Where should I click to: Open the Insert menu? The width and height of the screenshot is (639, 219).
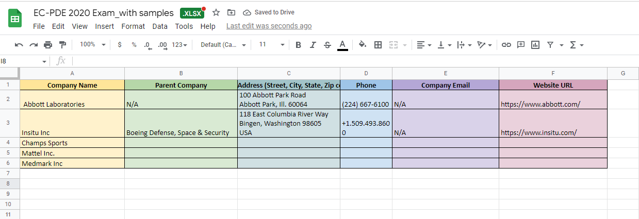(105, 26)
